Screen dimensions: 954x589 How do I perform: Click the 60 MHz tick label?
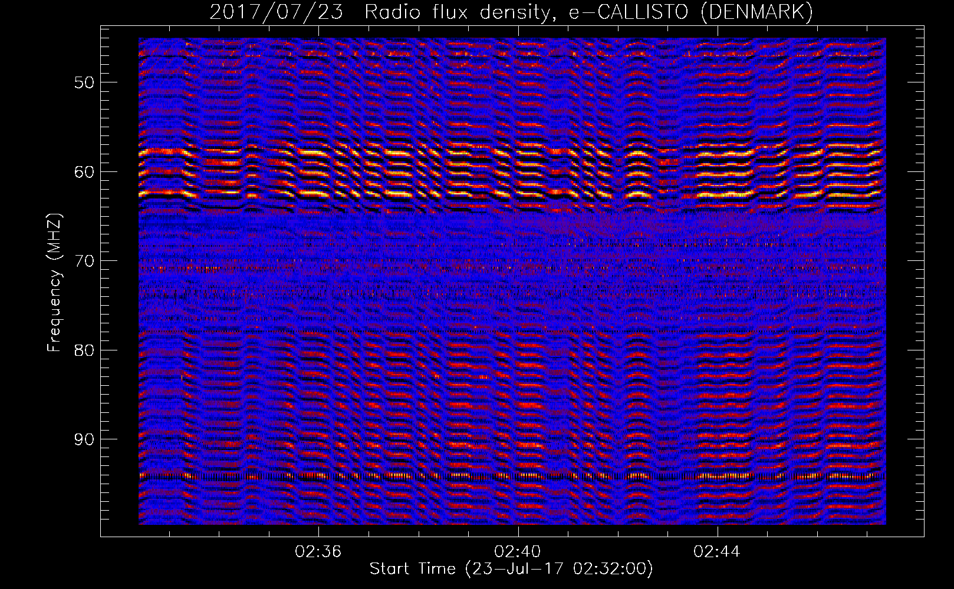[x=84, y=171]
